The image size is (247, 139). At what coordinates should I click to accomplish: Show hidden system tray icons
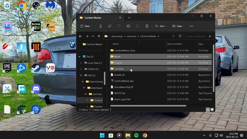coord(204,136)
